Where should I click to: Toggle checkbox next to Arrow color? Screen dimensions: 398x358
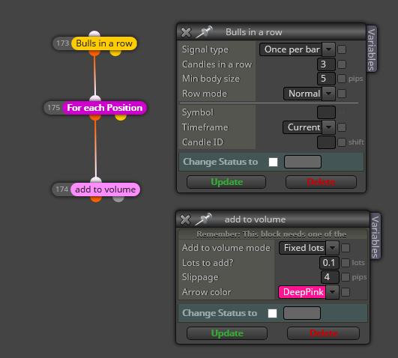(x=346, y=292)
